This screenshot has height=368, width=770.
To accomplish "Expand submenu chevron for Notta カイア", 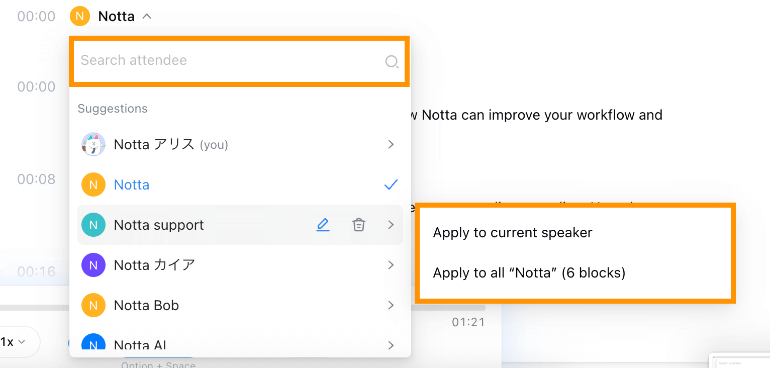I will pyautogui.click(x=391, y=265).
